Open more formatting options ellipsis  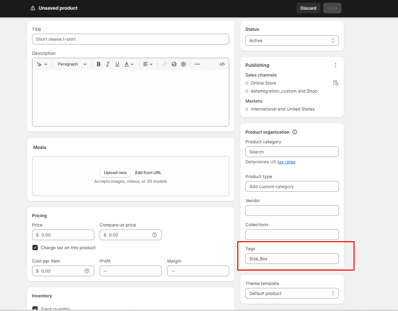click(197, 64)
